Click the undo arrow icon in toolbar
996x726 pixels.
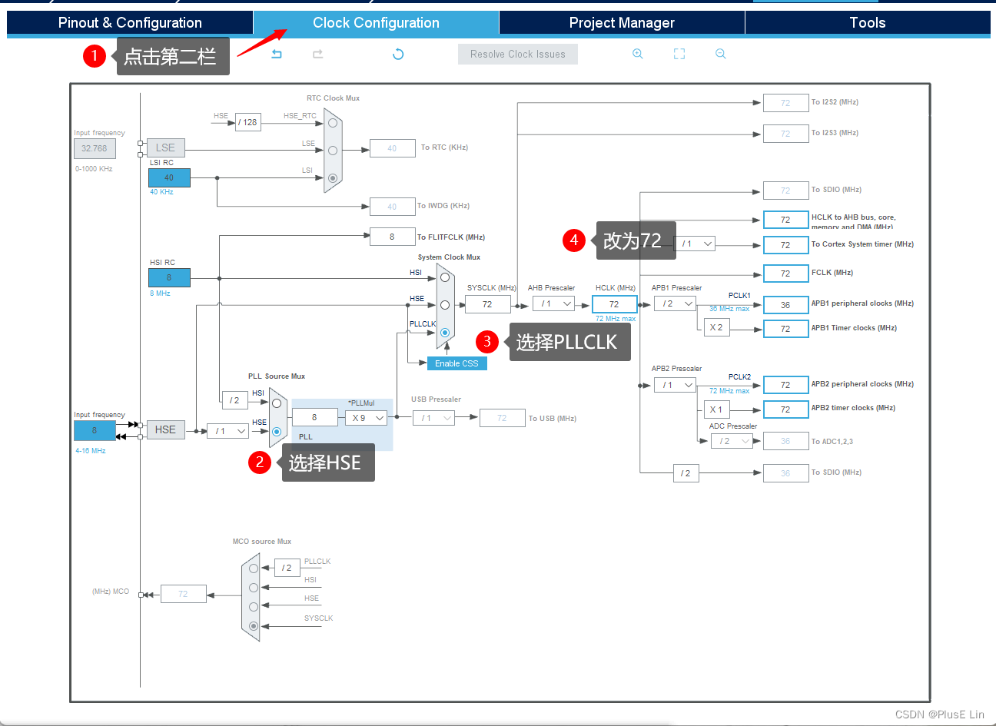tap(277, 54)
